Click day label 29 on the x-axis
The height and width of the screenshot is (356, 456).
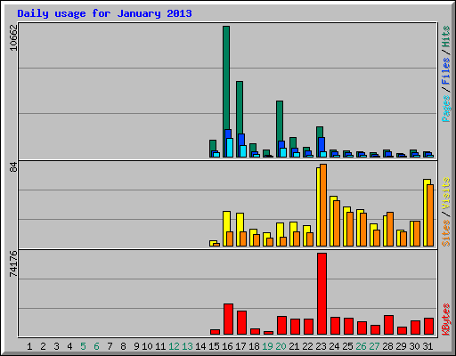pyautogui.click(x=401, y=346)
